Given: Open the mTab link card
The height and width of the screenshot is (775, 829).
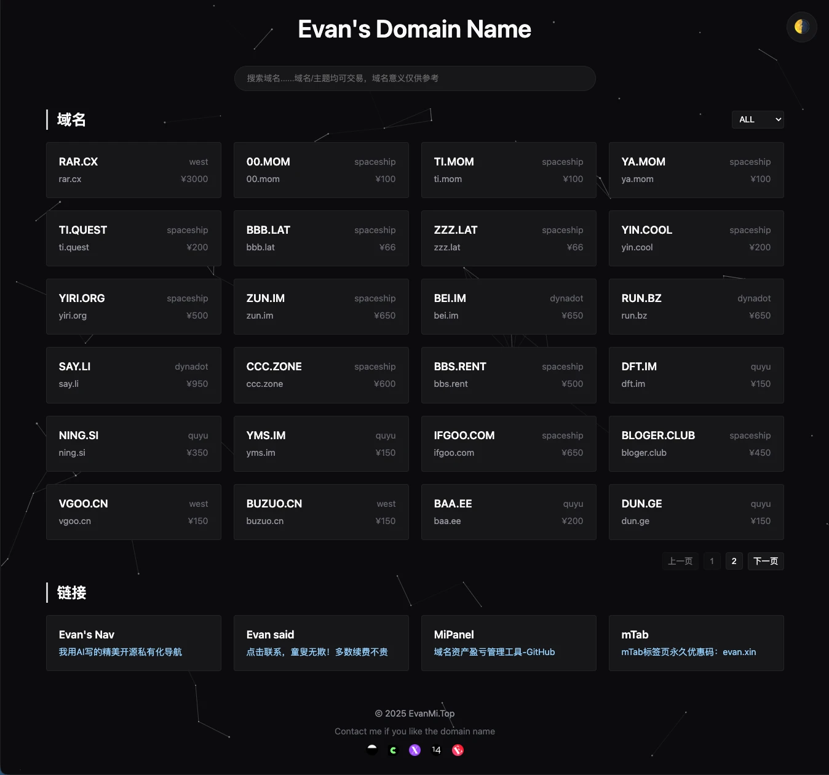Looking at the screenshot, I should (x=696, y=643).
